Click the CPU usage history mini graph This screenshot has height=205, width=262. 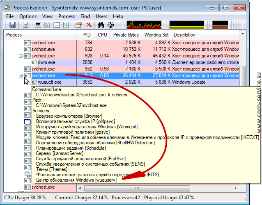click(x=144, y=25)
